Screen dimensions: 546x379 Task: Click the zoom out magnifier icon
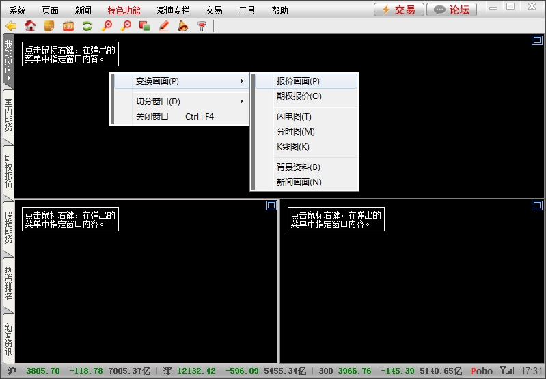point(126,26)
